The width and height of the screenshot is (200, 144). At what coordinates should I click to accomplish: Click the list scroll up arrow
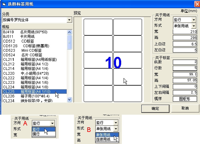point(69,32)
